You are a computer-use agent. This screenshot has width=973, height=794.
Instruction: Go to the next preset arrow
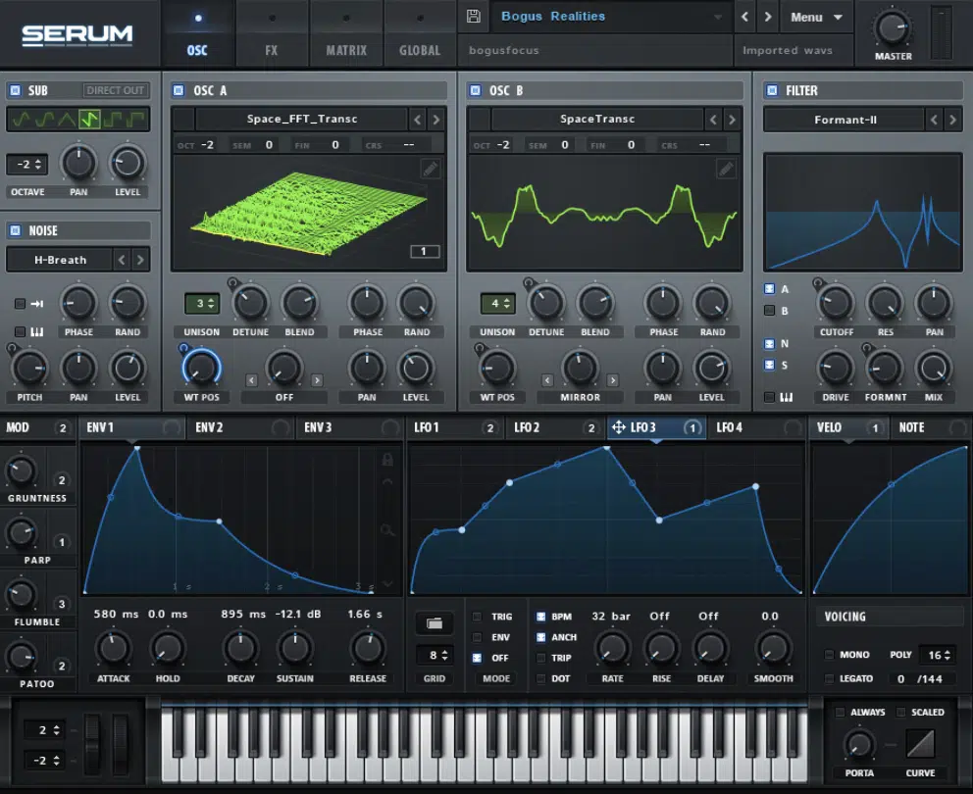(x=768, y=17)
